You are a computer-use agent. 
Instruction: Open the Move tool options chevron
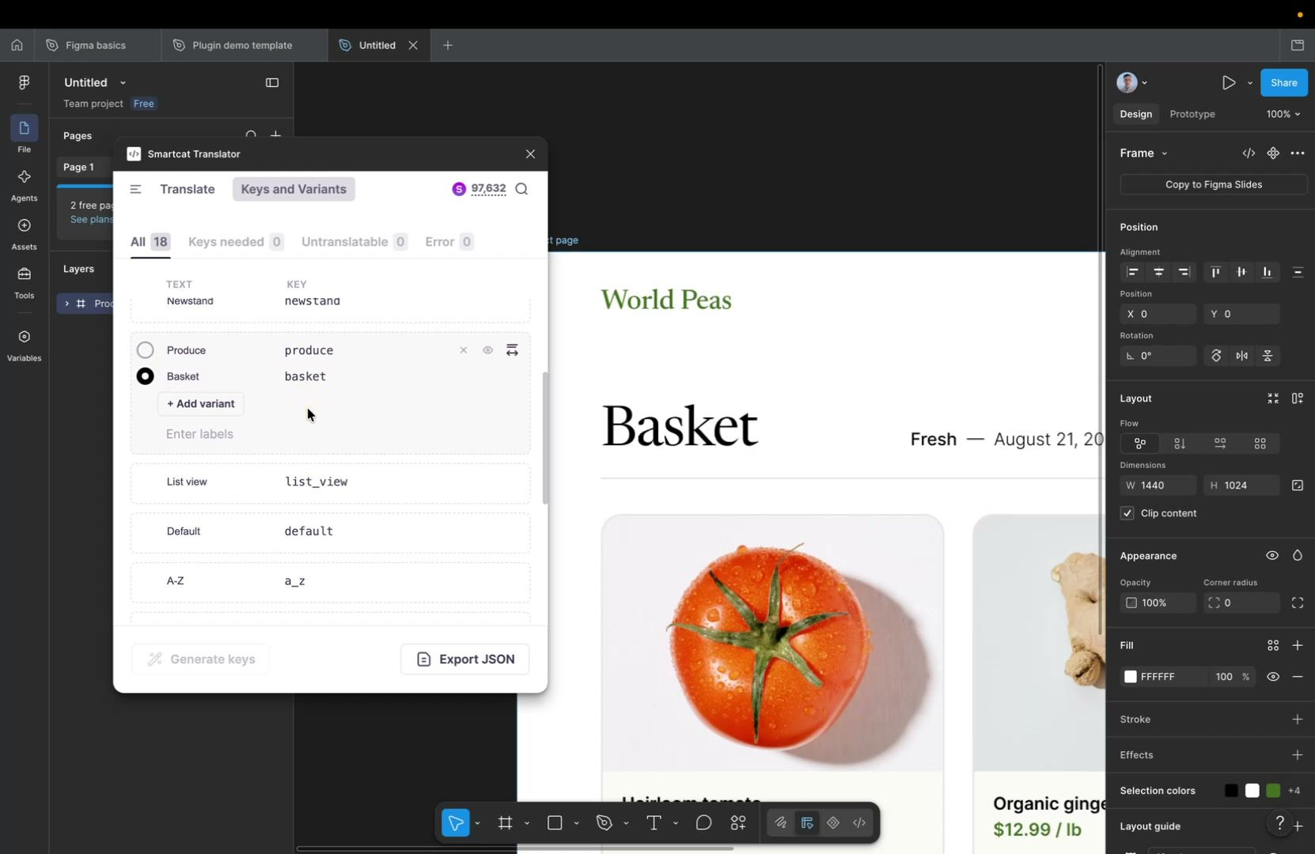click(477, 824)
